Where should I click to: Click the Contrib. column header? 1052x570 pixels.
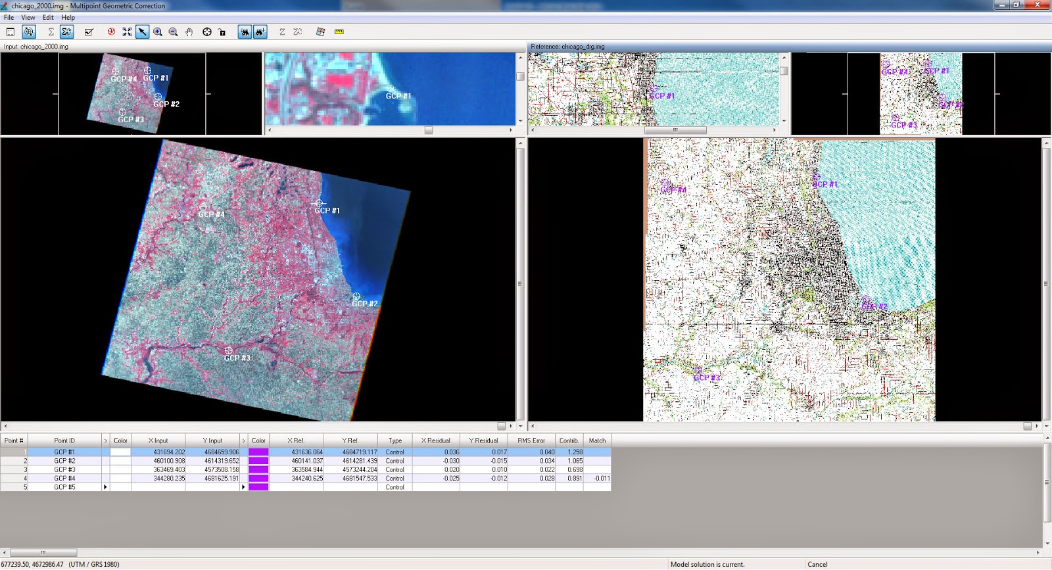pos(569,440)
